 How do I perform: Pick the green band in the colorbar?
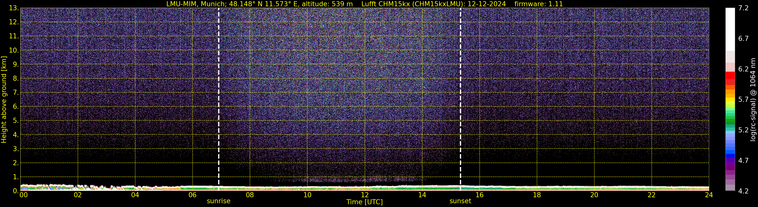click(x=730, y=121)
